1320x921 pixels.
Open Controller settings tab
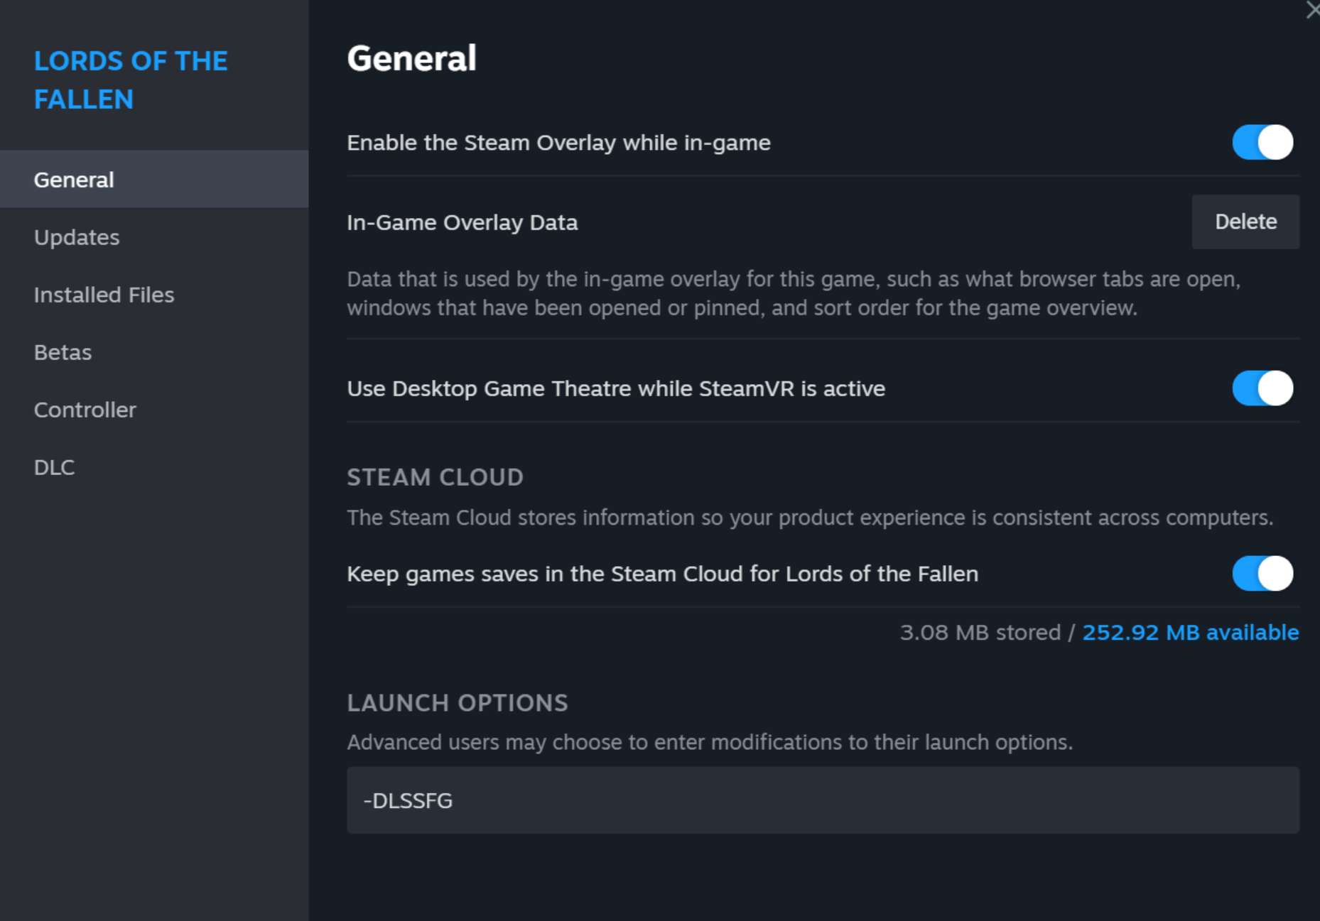85,410
